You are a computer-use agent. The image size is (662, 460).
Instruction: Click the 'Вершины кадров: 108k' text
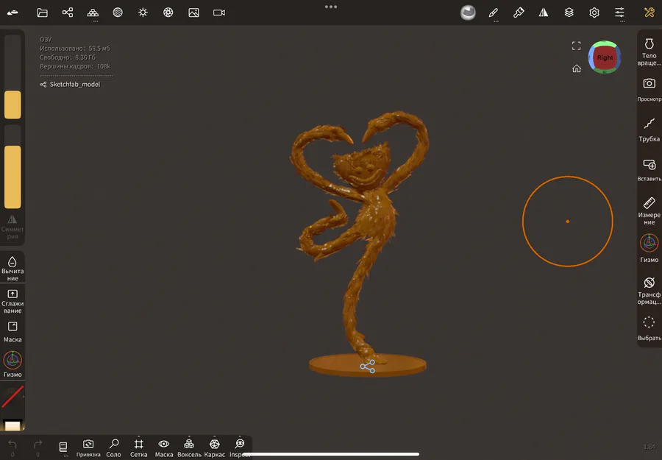[75, 66]
